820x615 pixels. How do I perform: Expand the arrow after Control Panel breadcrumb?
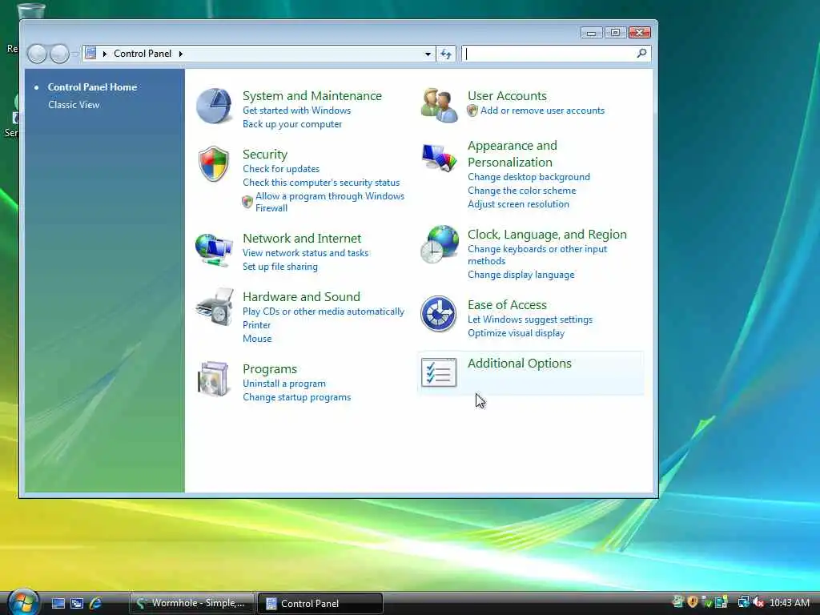pyautogui.click(x=181, y=54)
